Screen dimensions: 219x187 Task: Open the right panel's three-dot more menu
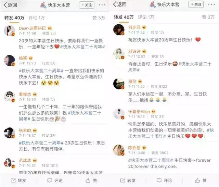click(211, 4)
